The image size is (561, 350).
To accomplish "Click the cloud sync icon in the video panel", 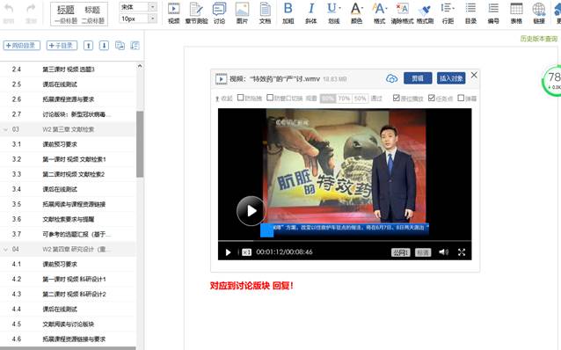I will tap(392, 78).
